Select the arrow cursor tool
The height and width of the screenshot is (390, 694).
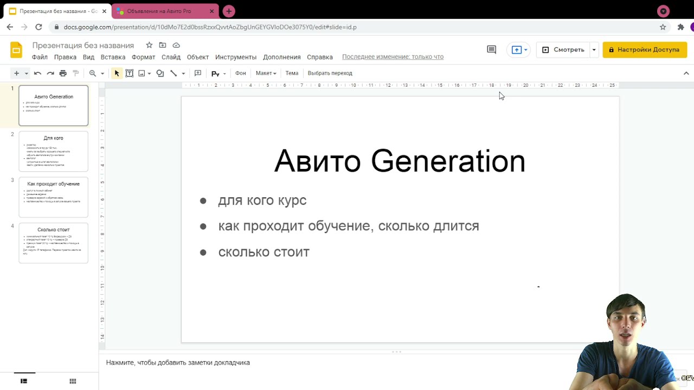pos(117,73)
